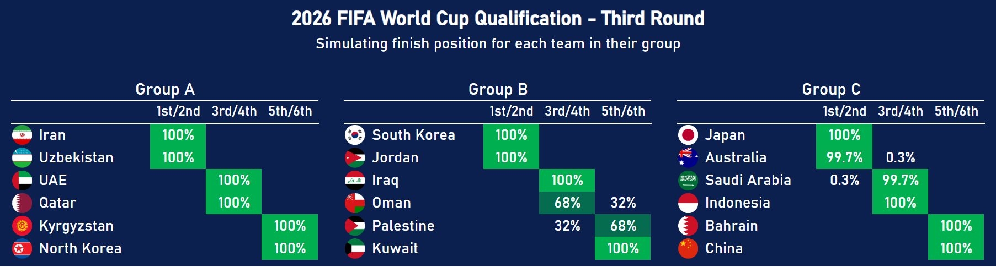Click the Palestine flag icon
The width and height of the screenshot is (996, 267).
click(x=355, y=226)
